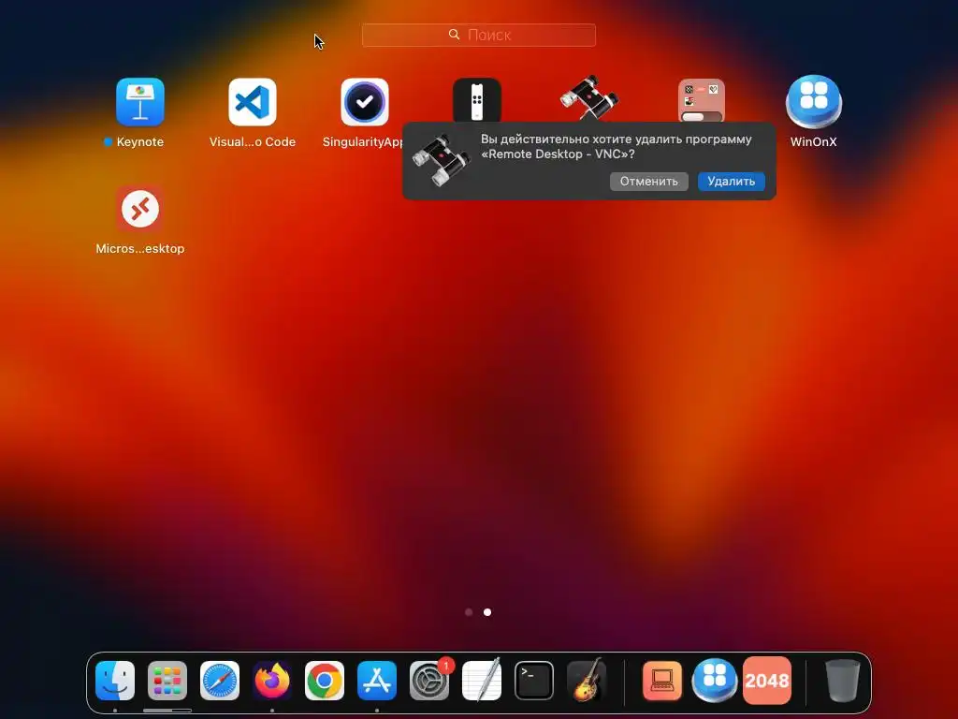Click the Remote Desktop VNC binoculars Launchpad icon
The width and height of the screenshot is (958, 719).
589,97
